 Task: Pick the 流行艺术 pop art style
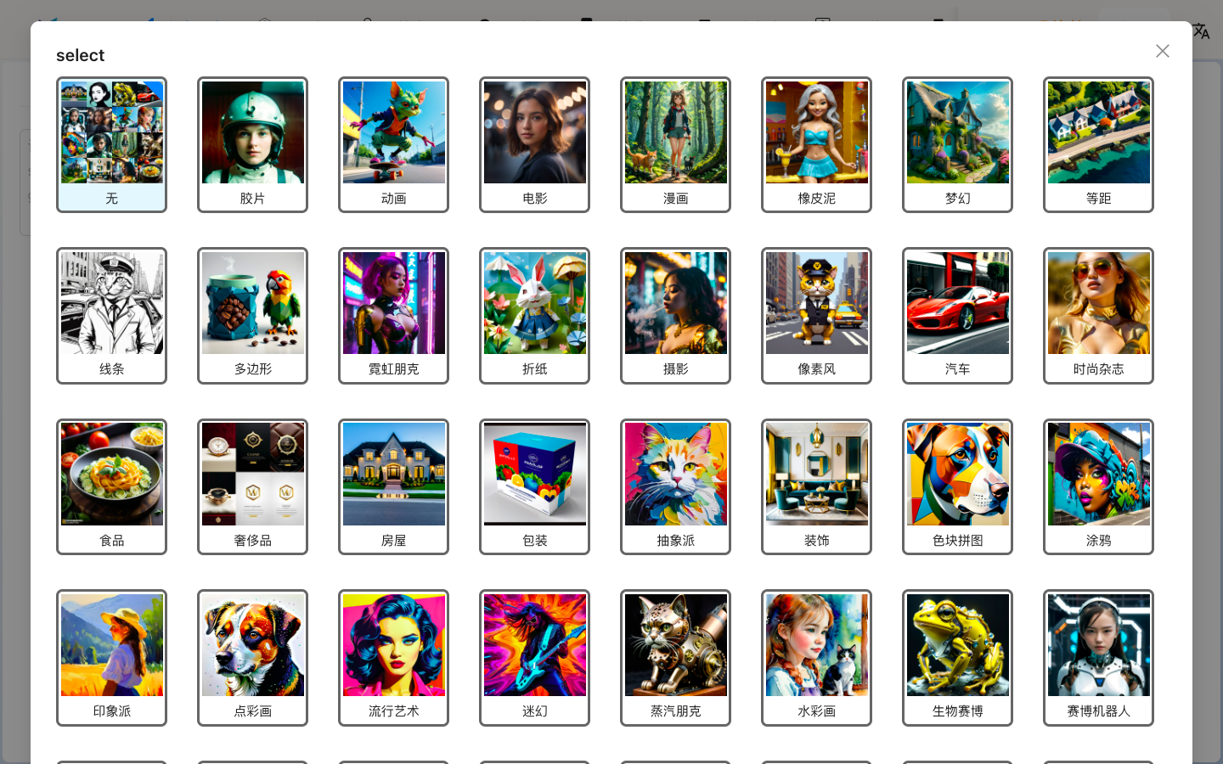(393, 658)
